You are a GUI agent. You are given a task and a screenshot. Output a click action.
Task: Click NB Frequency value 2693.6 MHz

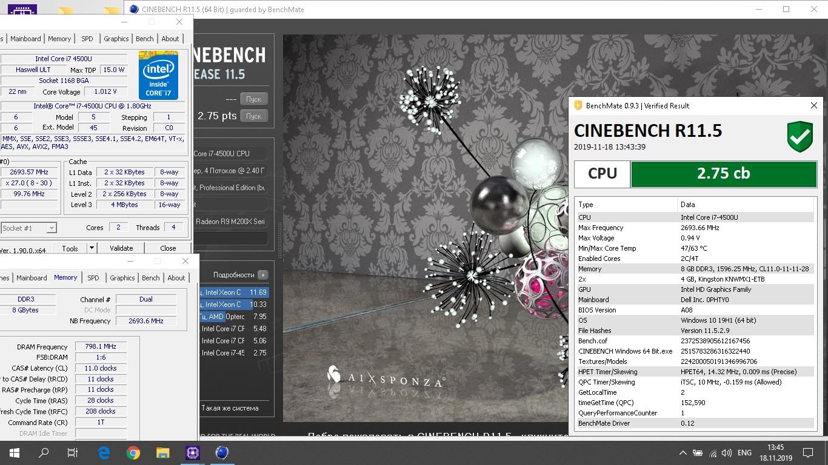point(145,321)
